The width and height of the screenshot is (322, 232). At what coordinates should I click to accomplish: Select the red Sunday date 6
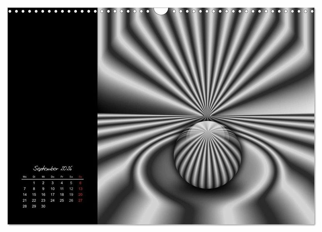(80, 183)
